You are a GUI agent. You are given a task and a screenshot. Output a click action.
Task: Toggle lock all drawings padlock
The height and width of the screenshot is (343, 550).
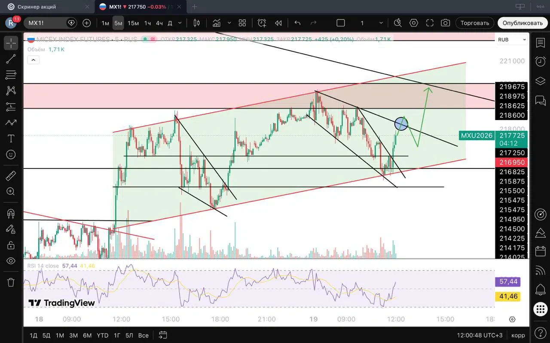tap(11, 245)
